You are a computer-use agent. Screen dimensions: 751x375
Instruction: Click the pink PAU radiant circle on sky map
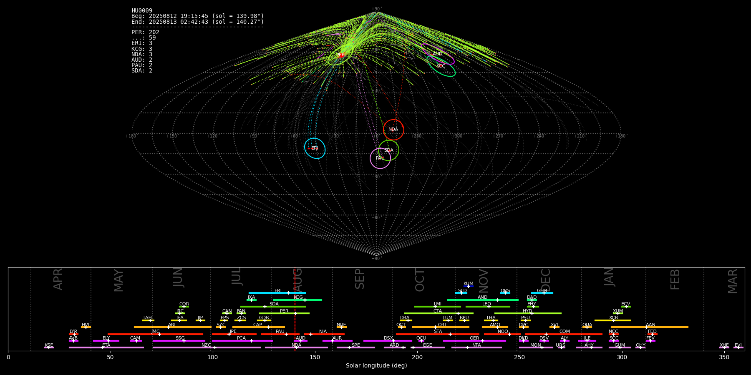pos(380,158)
